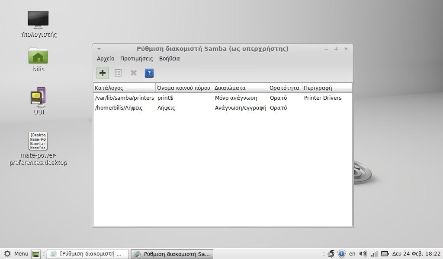Select the mate-power-preferences.desktop file icon
443x259 pixels.
(38, 149)
